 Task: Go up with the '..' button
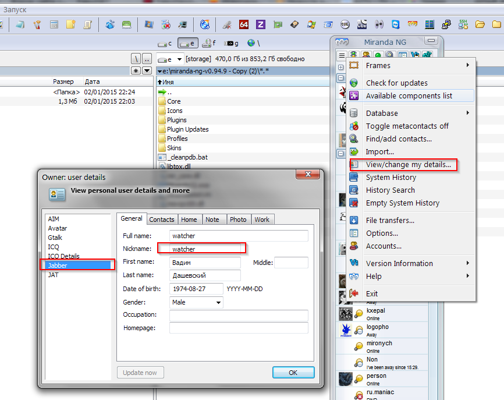147,59
